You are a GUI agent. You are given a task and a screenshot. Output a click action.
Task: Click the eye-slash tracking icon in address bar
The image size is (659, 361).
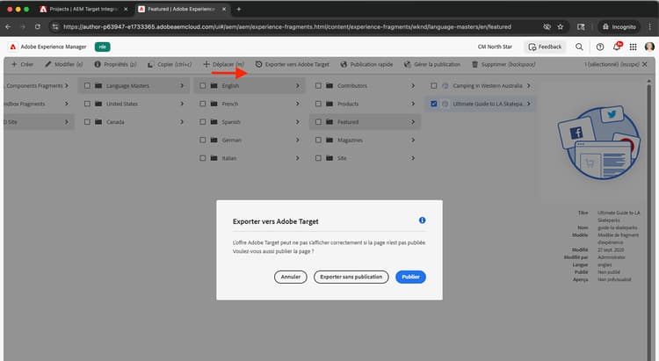coord(547,26)
